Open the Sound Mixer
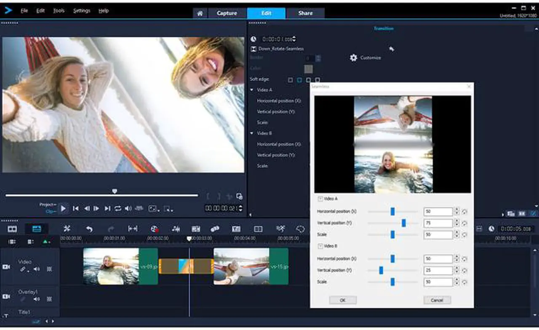The height and width of the screenshot is (330, 539). (176, 229)
